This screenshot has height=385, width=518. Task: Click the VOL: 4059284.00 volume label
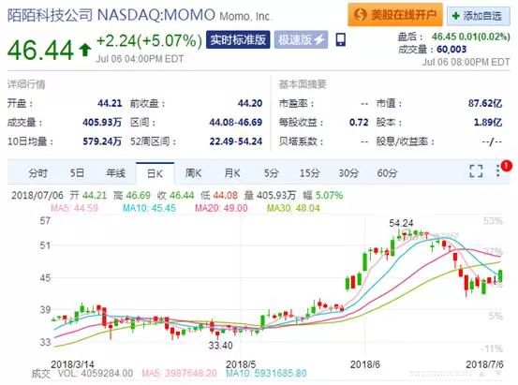point(96,374)
